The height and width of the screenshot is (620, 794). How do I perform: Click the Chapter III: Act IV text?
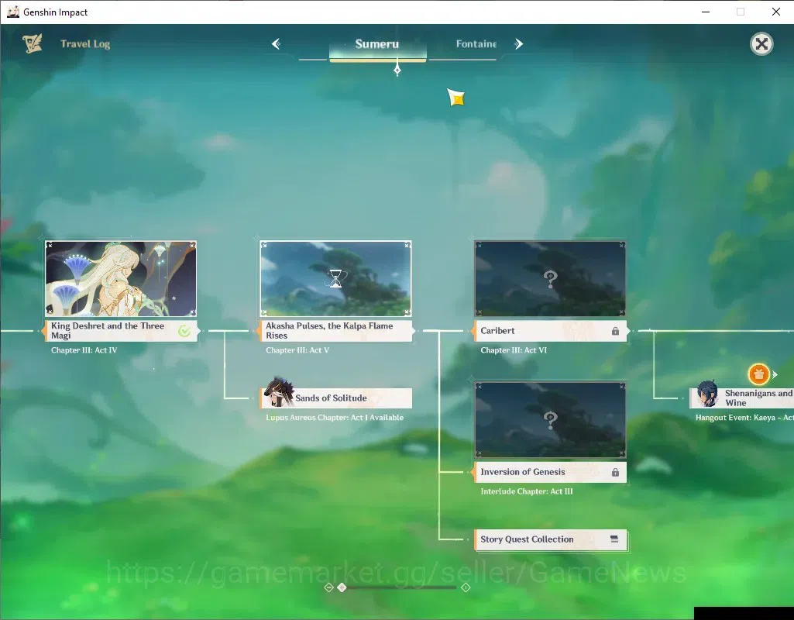(84, 350)
